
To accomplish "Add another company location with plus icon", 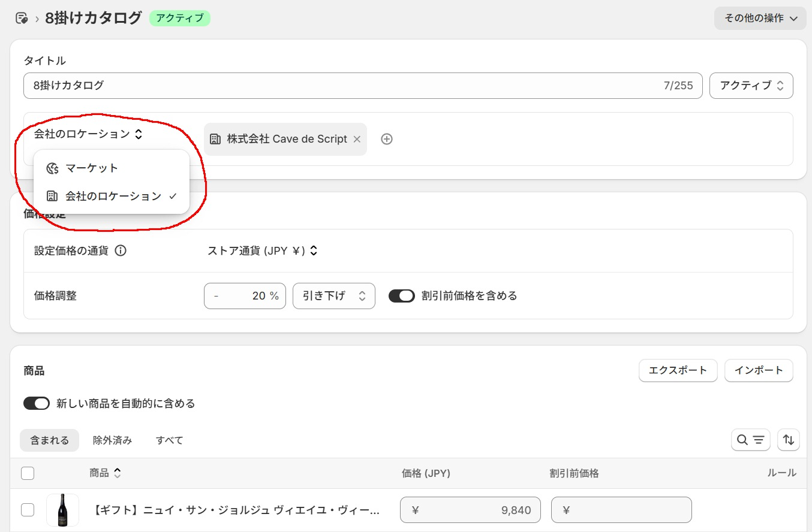I will [387, 139].
